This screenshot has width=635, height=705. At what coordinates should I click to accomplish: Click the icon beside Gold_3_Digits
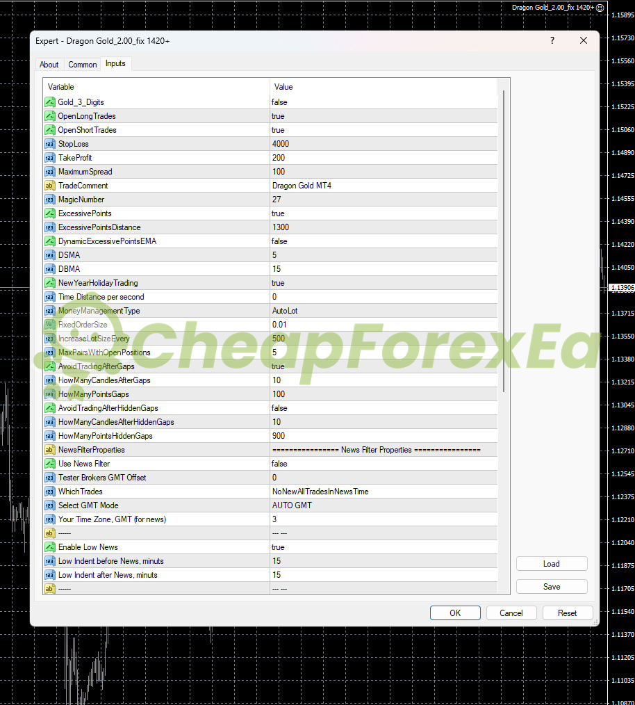[50, 102]
